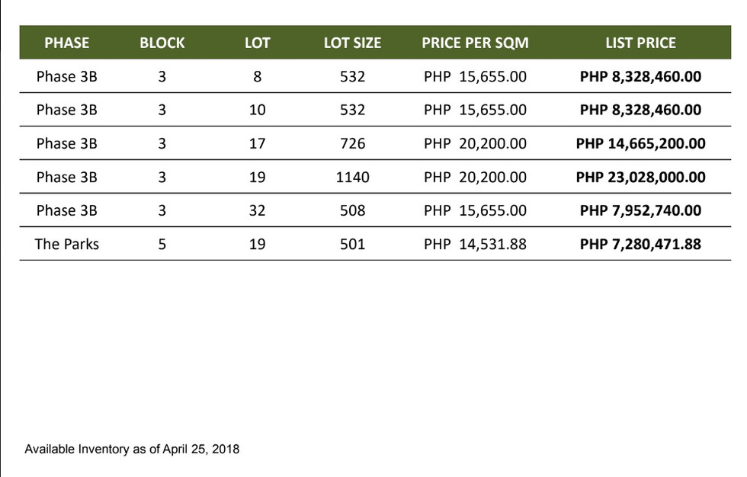The image size is (747, 477).
Task: Click the PHASE column header
Action: tap(67, 43)
